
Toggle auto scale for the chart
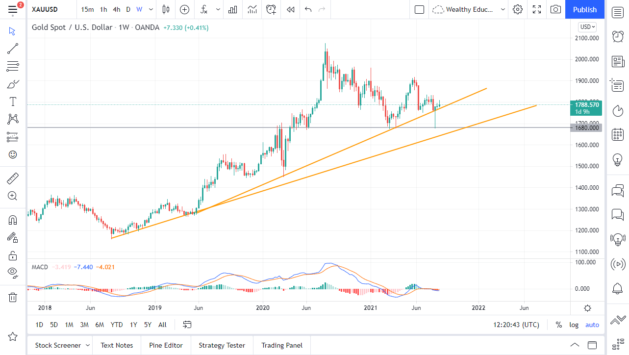[x=592, y=325]
